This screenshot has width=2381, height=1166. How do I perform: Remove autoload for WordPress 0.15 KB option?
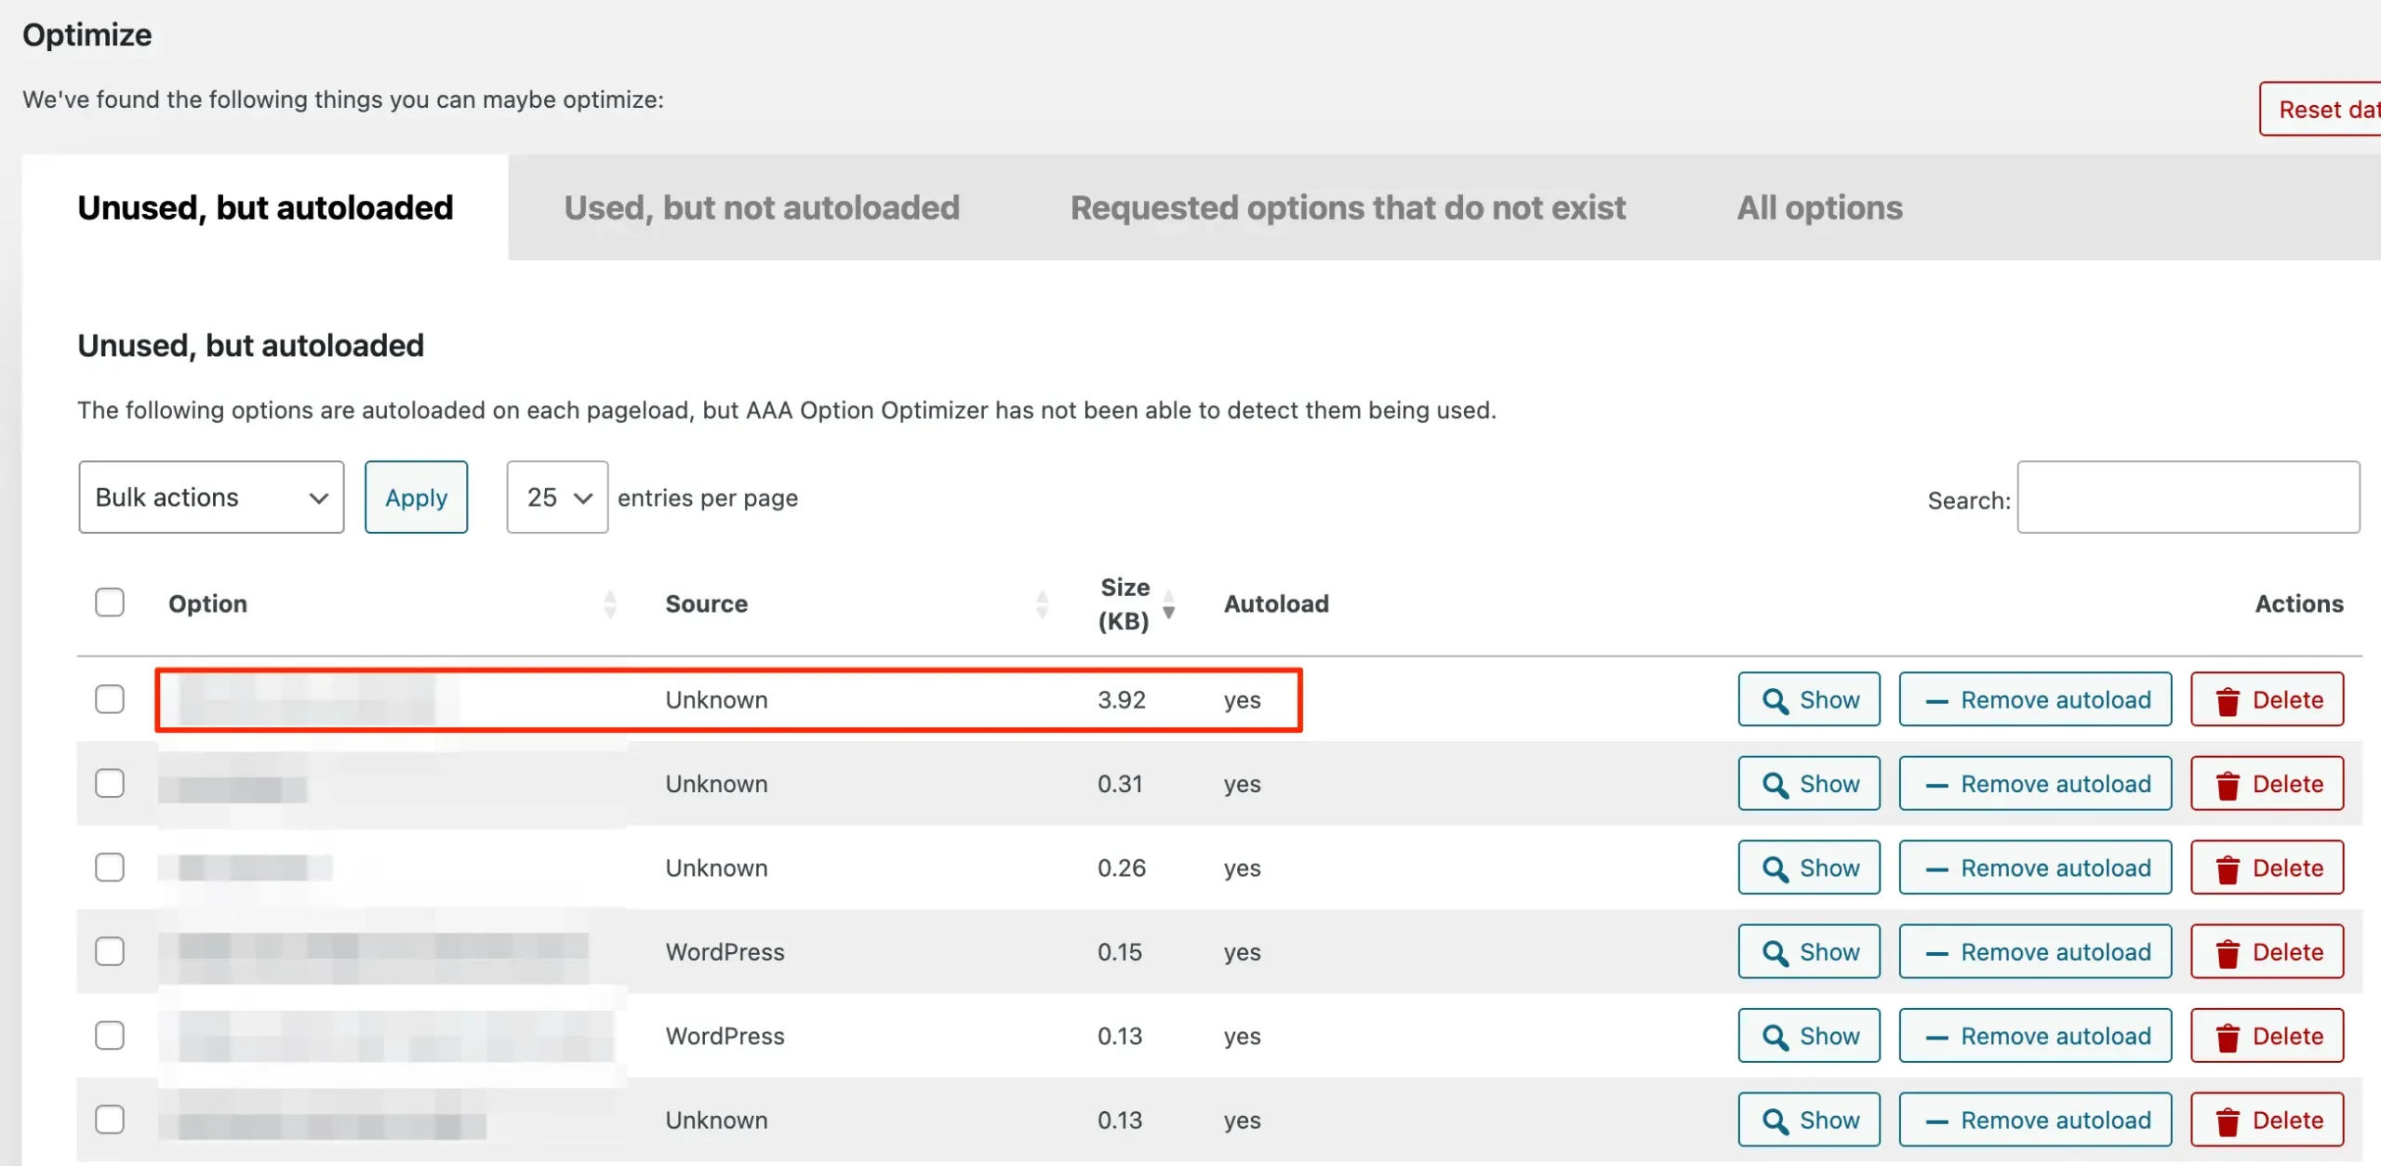[x=2035, y=951]
